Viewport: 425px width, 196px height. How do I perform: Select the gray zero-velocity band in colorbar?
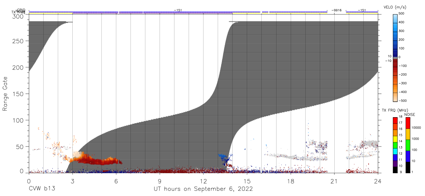[395, 57]
